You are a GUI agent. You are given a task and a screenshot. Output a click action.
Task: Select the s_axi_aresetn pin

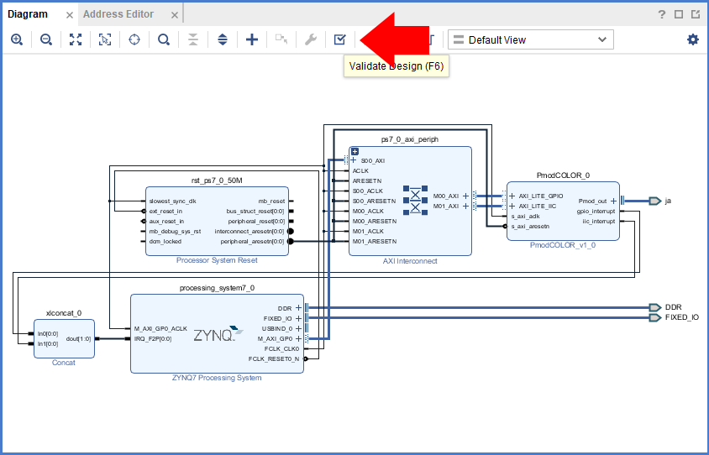click(530, 227)
